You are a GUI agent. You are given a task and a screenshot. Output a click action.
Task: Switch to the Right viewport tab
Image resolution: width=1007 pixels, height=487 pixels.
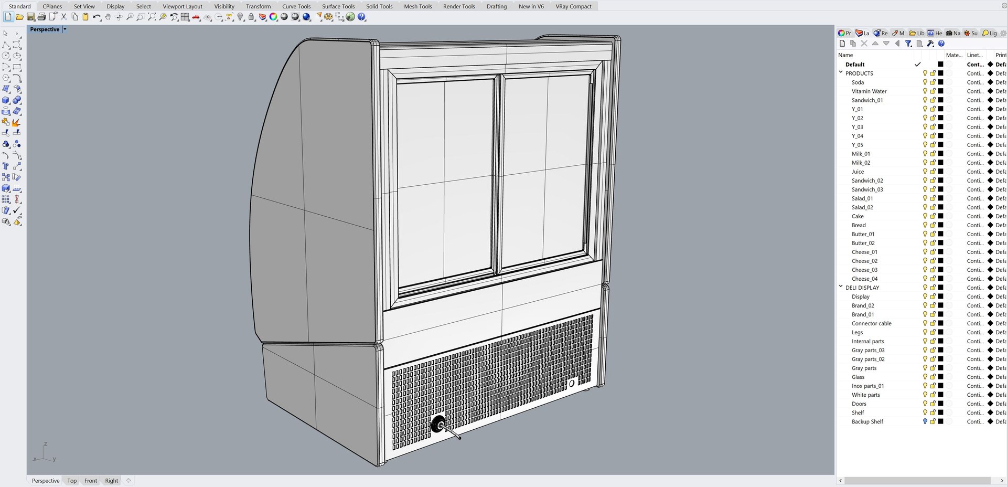point(112,481)
